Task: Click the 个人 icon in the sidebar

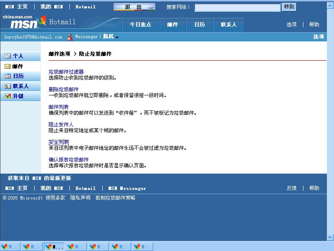Action: 8,56
